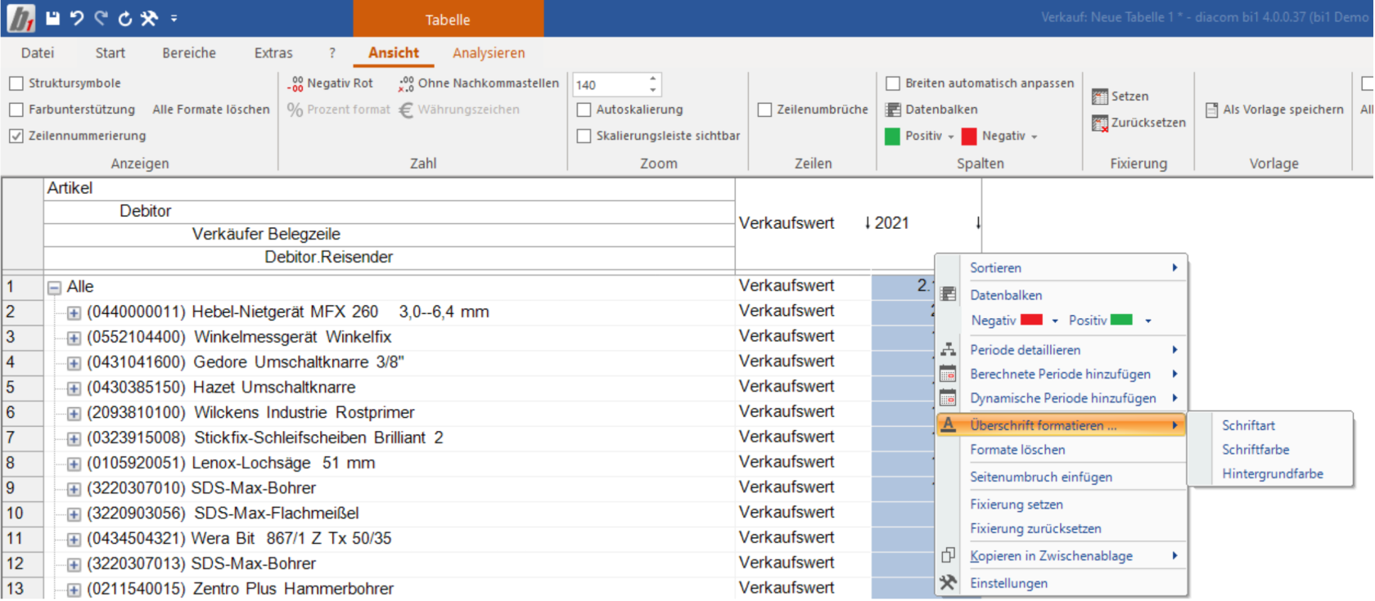
Task: Collapse the Alle tree node
Action: click(55, 288)
